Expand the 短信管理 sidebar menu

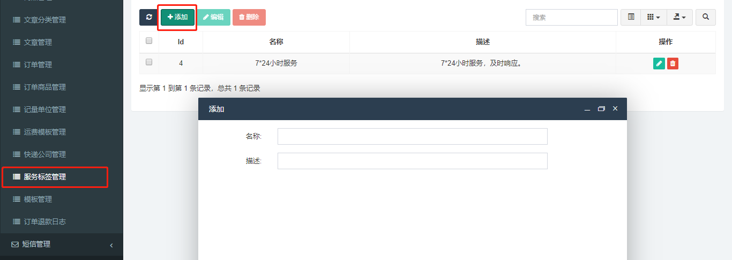click(62, 245)
